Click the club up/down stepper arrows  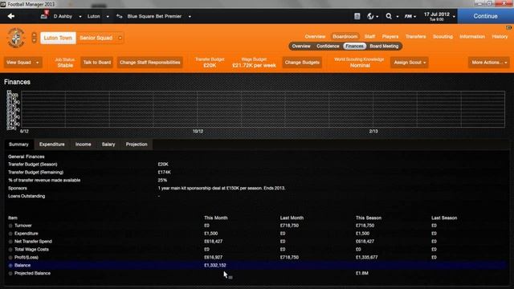(x=34, y=38)
